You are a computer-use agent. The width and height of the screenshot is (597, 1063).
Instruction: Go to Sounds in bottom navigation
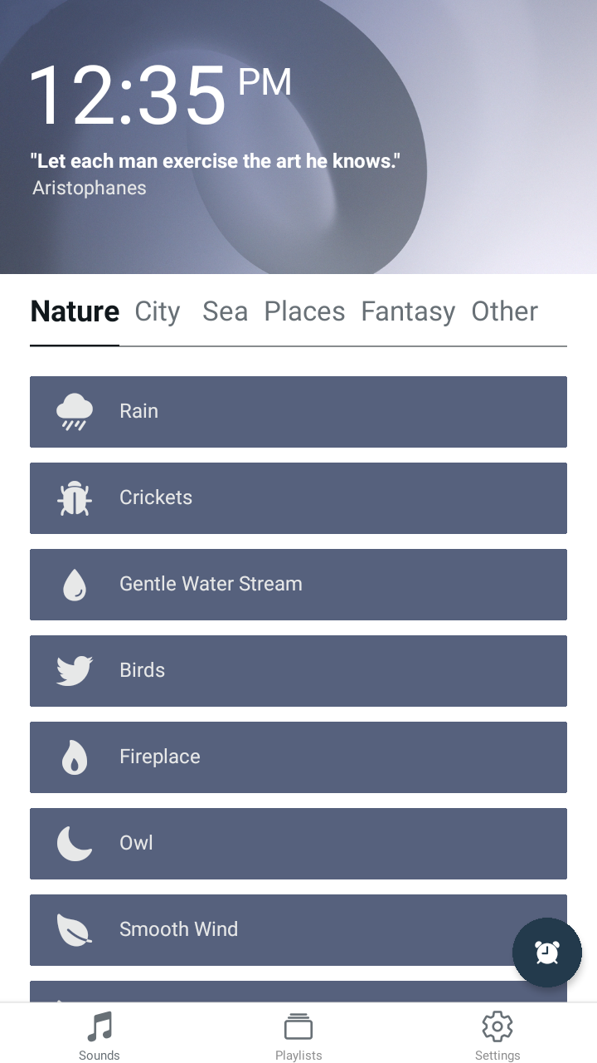[99, 1036]
